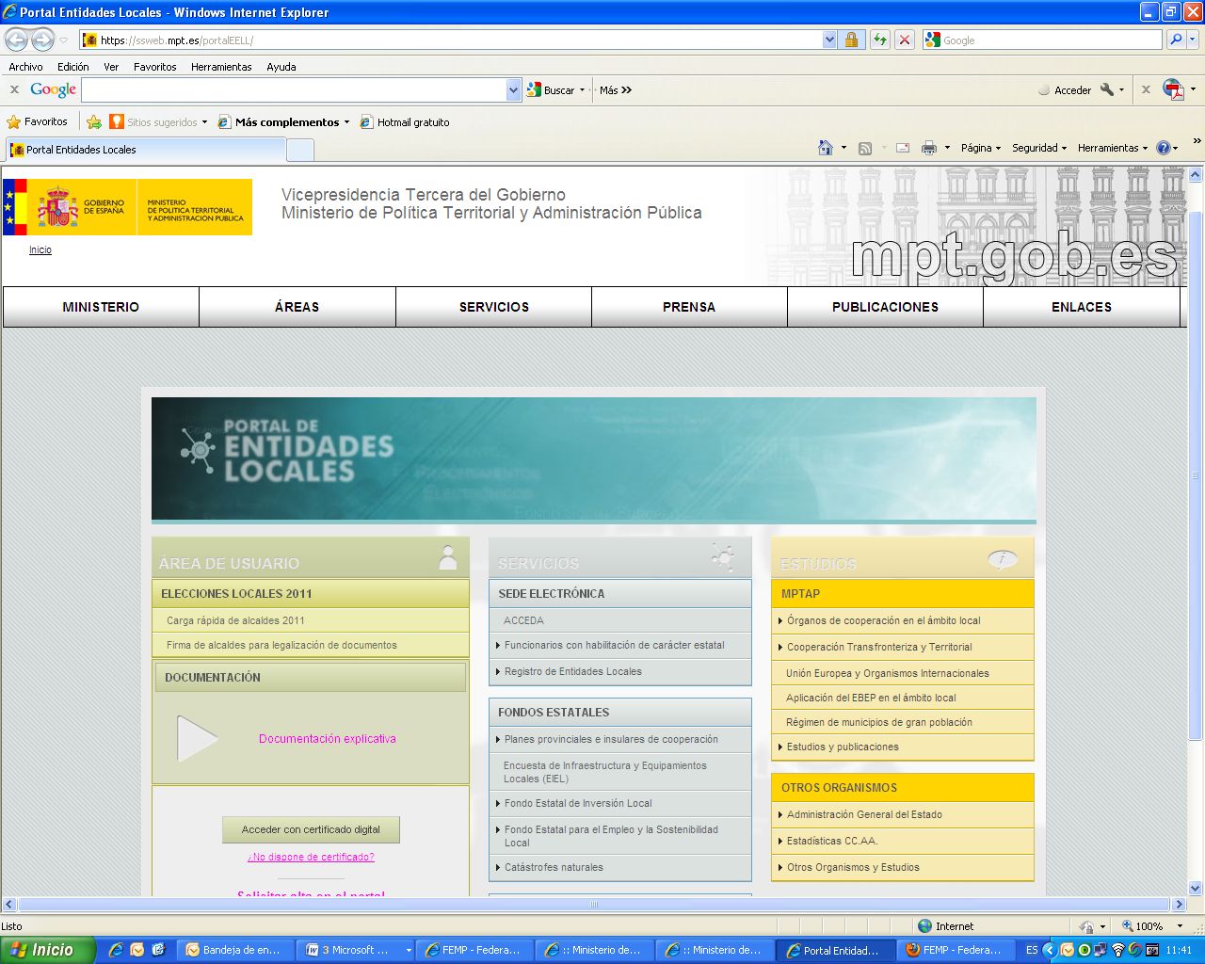This screenshot has height=964, width=1205.
Task: Click Carga rápida de alcaldes 2011
Action: [235, 620]
